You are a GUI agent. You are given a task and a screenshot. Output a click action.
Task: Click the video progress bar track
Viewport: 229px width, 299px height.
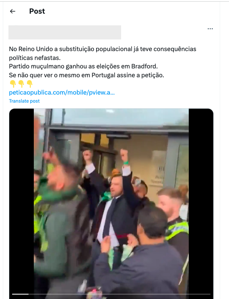point(111,294)
